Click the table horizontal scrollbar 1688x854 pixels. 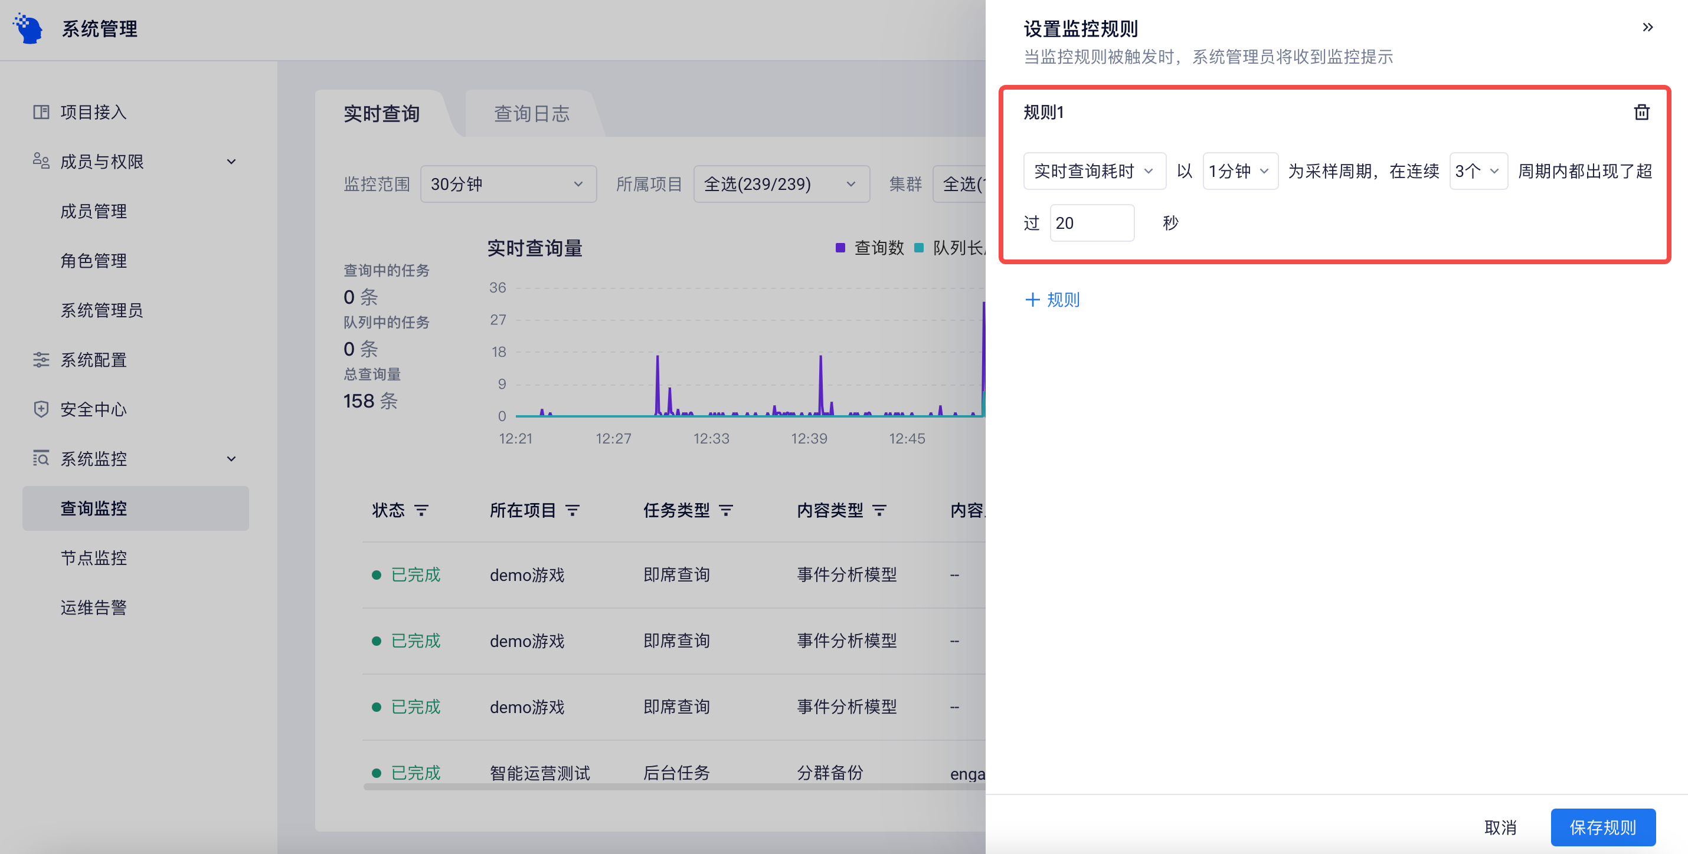click(674, 787)
